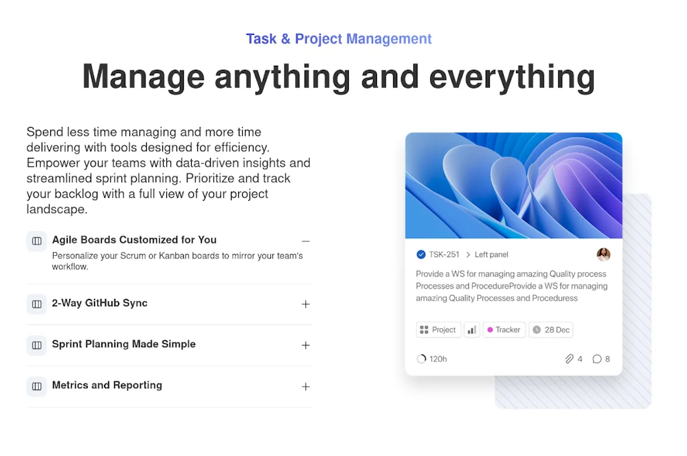This screenshot has height=456, width=687.
Task: Collapse Agile Boards section with minus icon
Action: pyautogui.click(x=305, y=241)
